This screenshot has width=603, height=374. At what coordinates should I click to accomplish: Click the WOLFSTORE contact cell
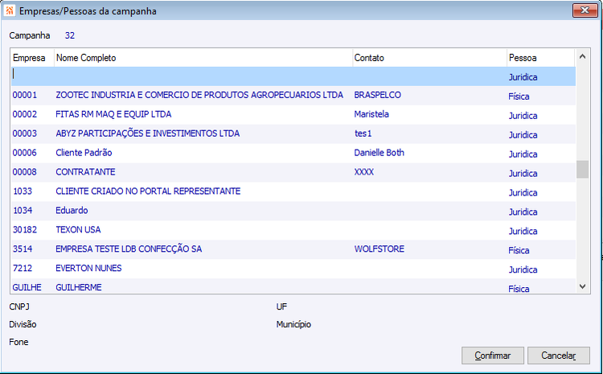pyautogui.click(x=379, y=249)
